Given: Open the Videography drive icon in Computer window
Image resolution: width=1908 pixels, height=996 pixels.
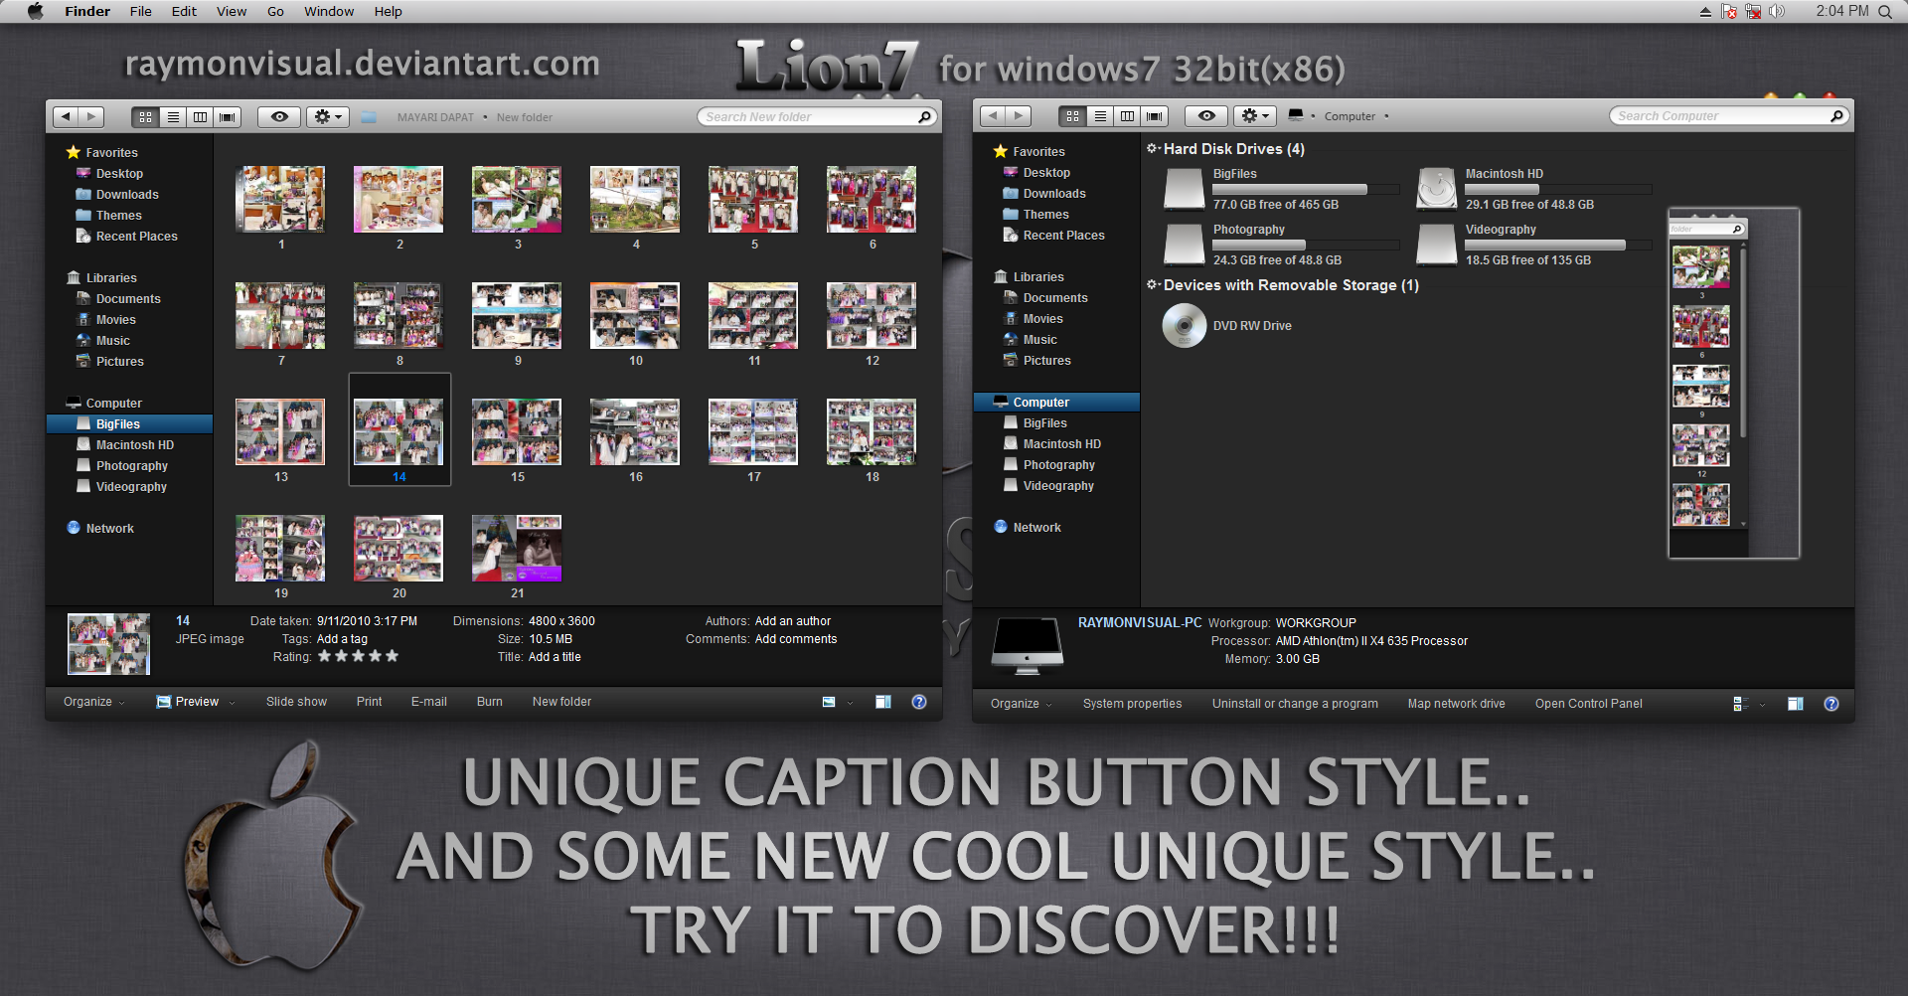Looking at the screenshot, I should point(1436,245).
